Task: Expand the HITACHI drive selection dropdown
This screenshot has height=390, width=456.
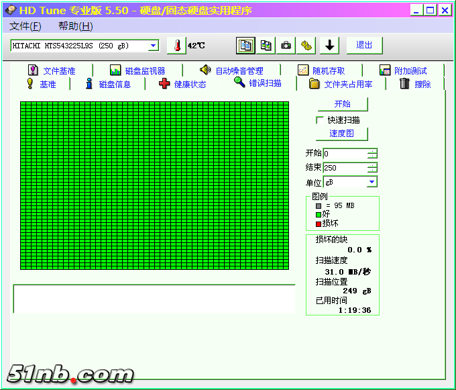Action: (153, 46)
